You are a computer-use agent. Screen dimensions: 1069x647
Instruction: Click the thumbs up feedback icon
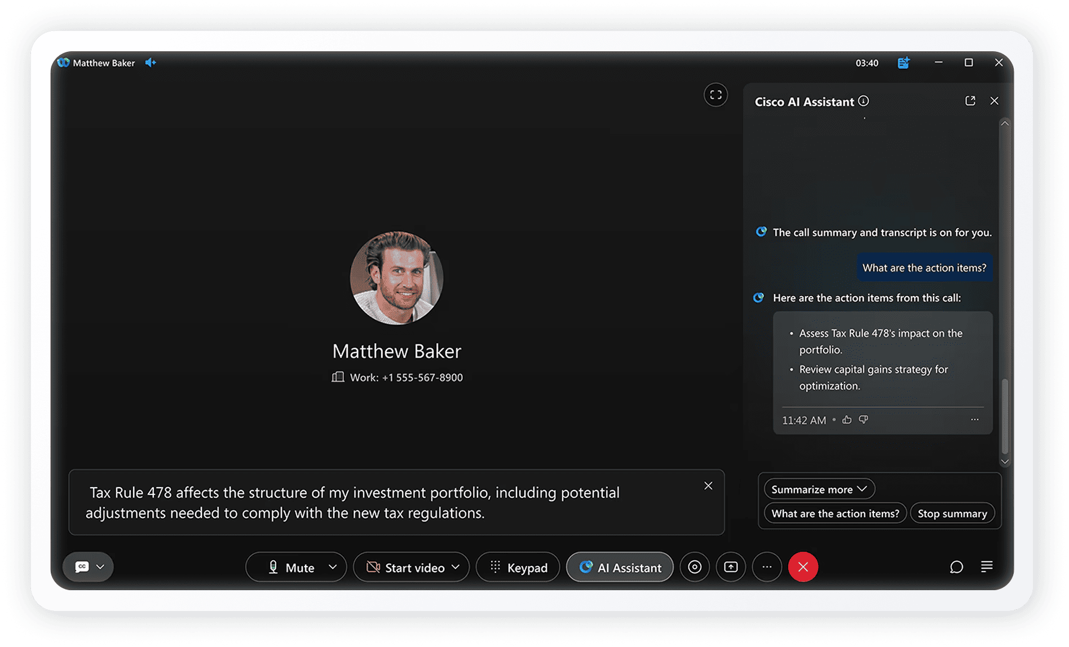pyautogui.click(x=846, y=420)
